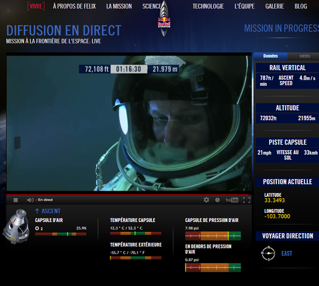Click ascent speed 787ft/min value
The width and height of the screenshot is (319, 286).
[x=267, y=81]
